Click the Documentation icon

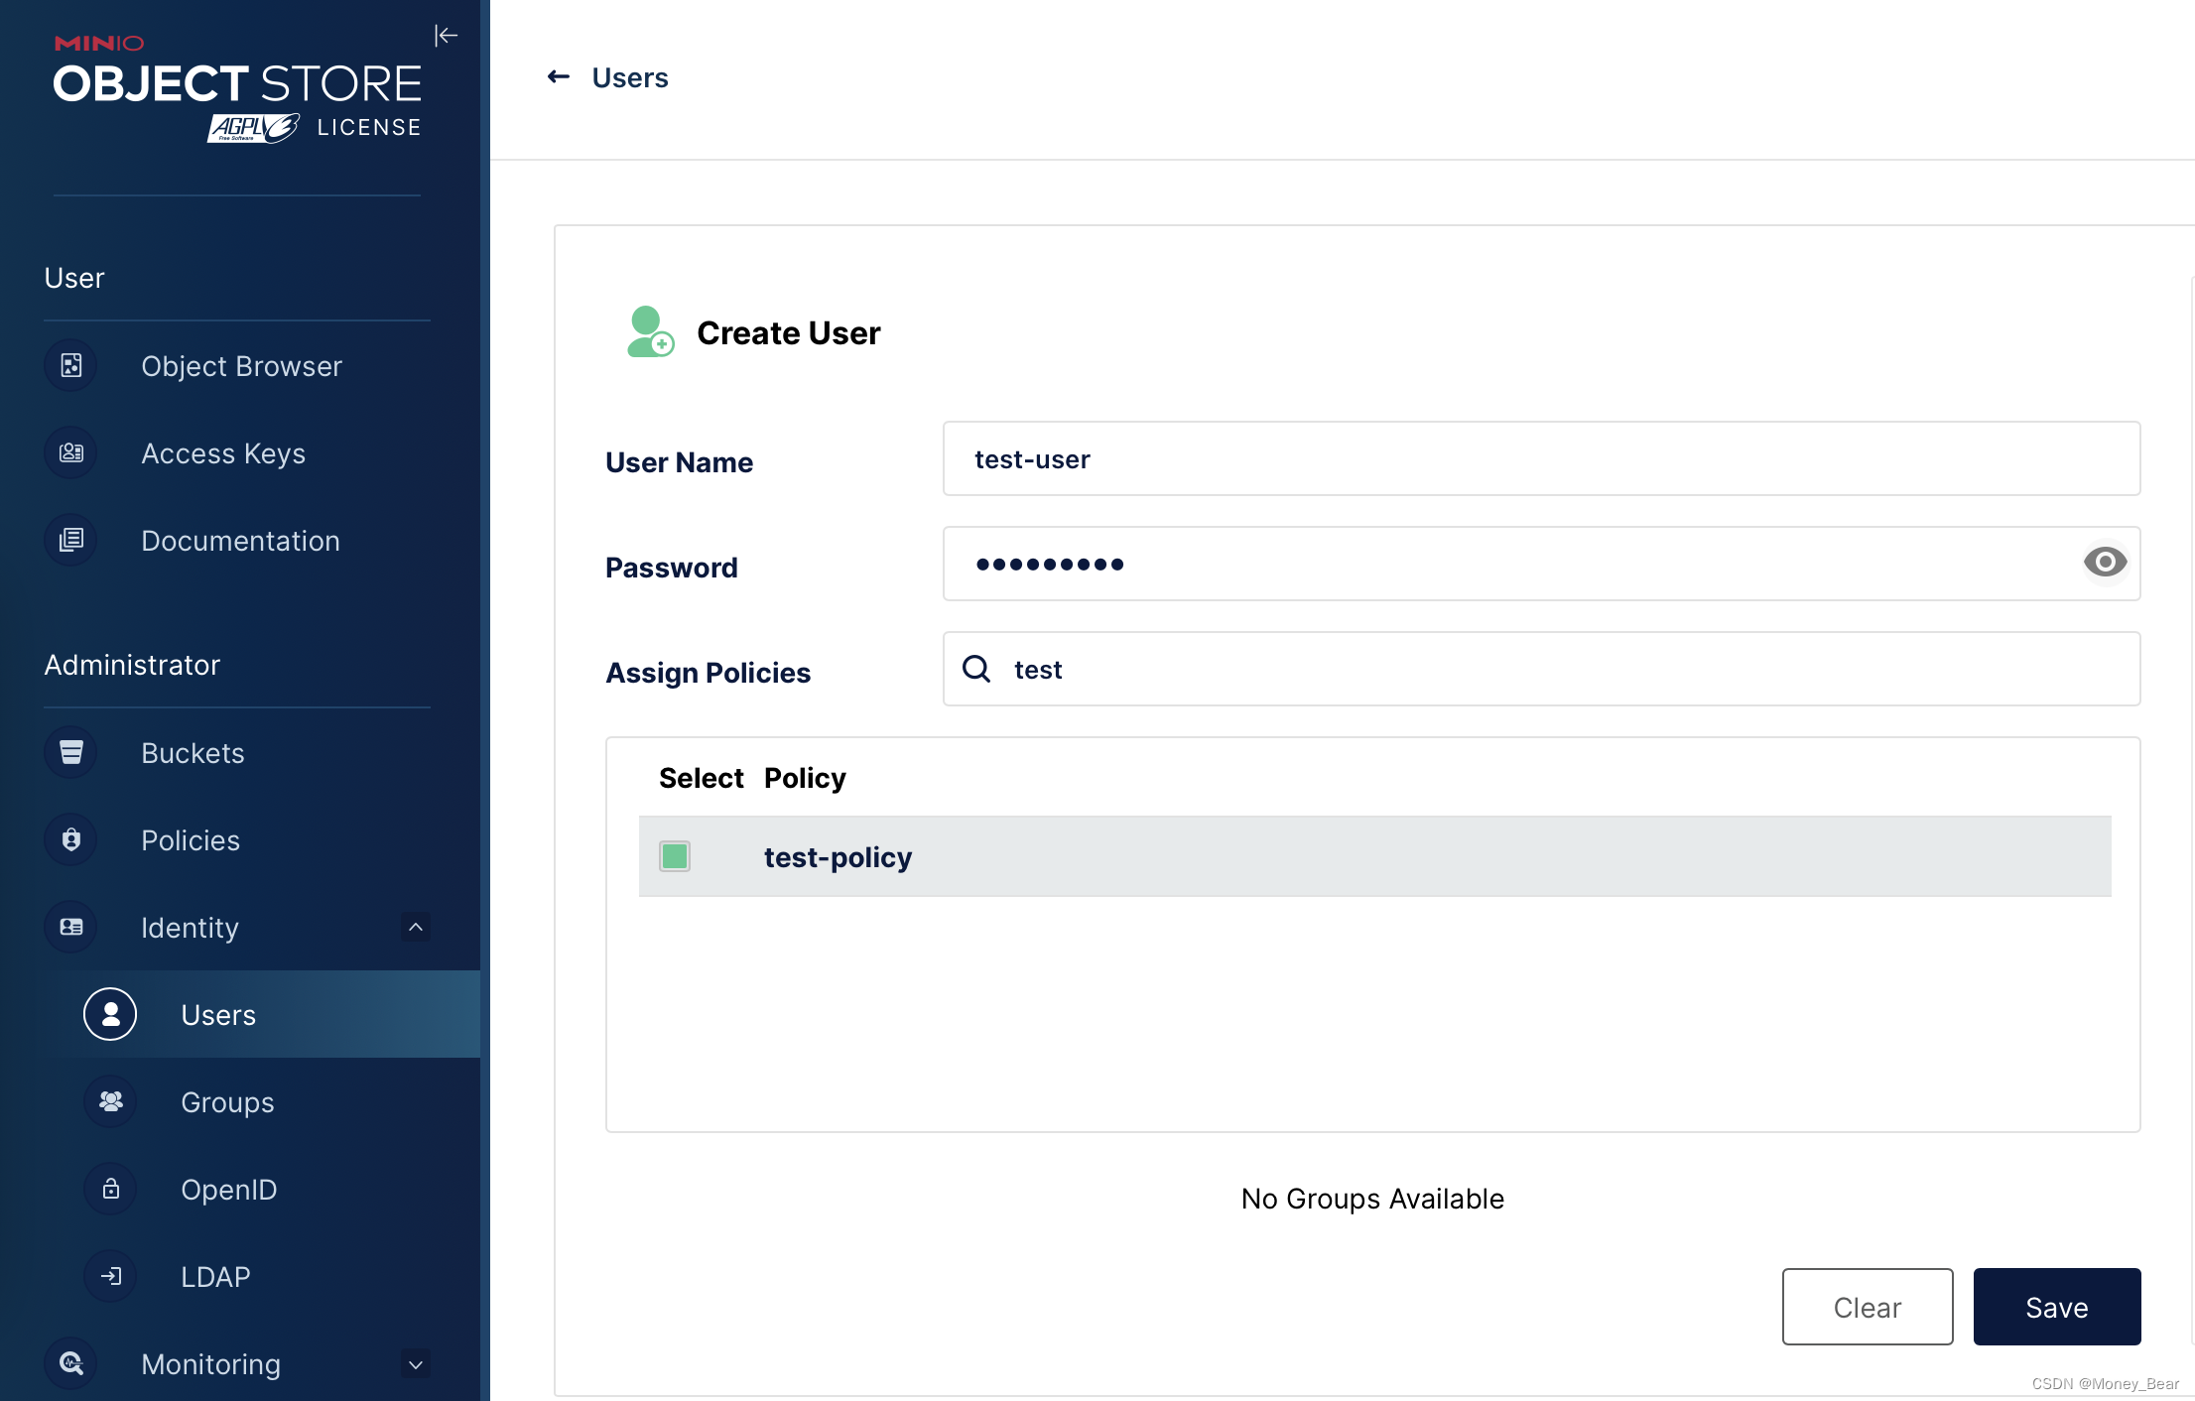(72, 539)
